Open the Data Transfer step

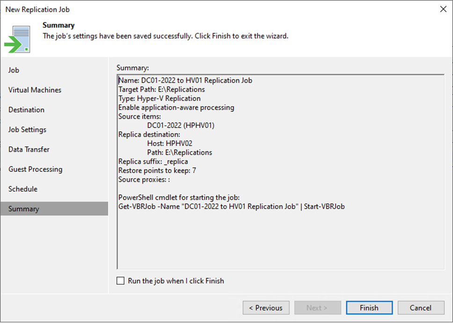(29, 150)
